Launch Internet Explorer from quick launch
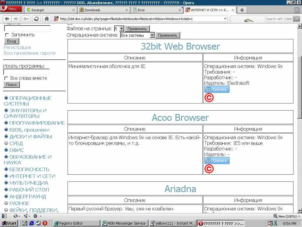This screenshot has width=302, height=227. [32, 223]
